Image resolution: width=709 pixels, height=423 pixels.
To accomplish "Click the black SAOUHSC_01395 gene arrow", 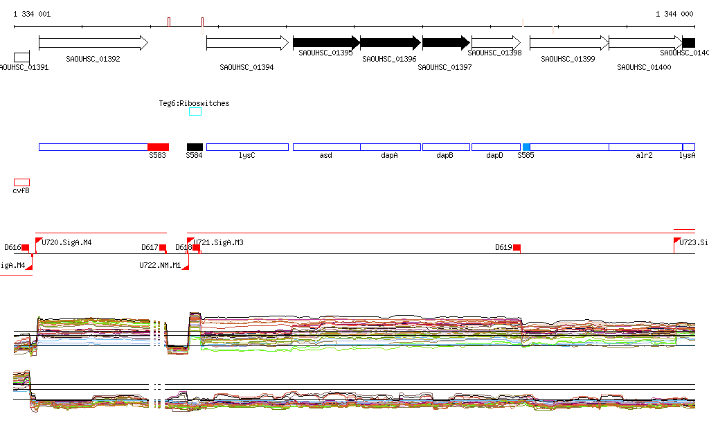I will click(327, 43).
